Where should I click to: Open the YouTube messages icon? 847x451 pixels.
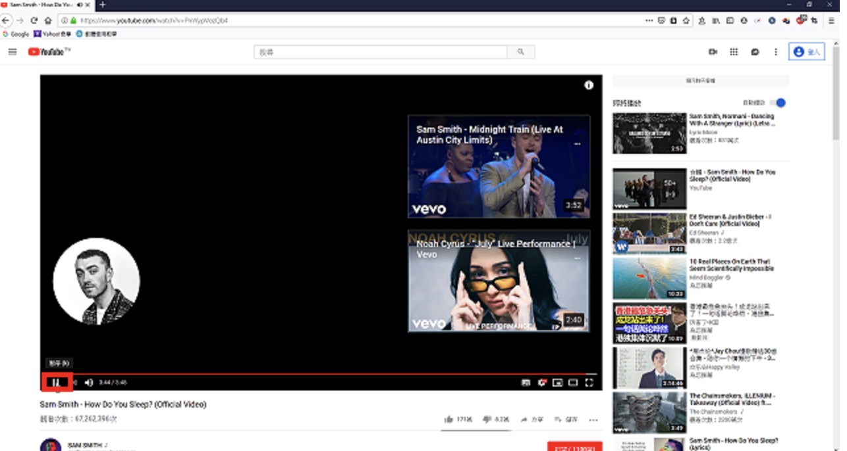[755, 52]
